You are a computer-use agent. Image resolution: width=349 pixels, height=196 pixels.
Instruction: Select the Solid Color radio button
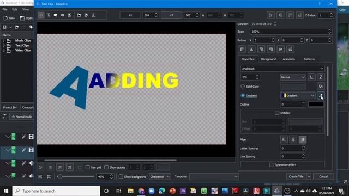coord(243,86)
